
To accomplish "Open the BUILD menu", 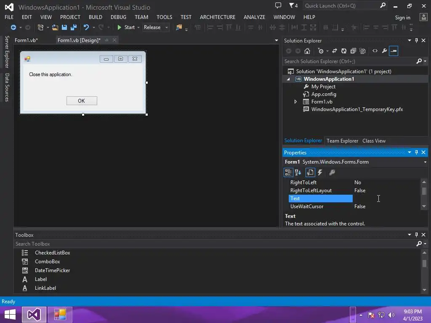I will pos(96,17).
